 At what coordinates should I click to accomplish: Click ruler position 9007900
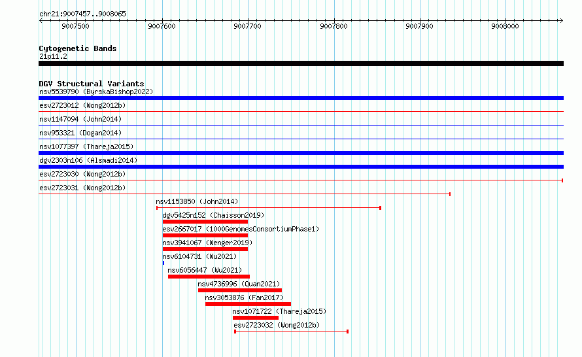pos(419,26)
